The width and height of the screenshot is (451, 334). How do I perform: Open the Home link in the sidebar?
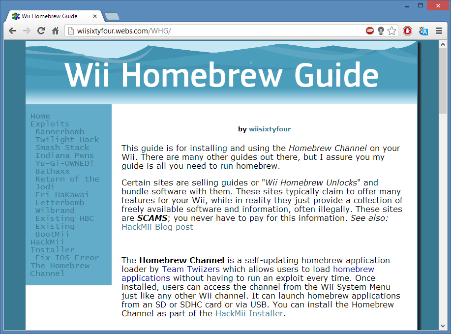tap(40, 116)
